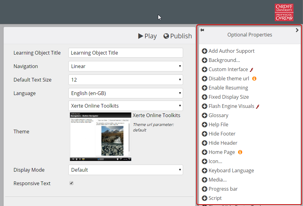The width and height of the screenshot is (303, 206).
Task: Click the Publish button
Action: tap(178, 36)
